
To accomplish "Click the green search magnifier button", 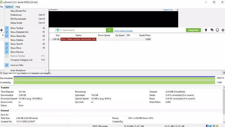I will point(109,30).
